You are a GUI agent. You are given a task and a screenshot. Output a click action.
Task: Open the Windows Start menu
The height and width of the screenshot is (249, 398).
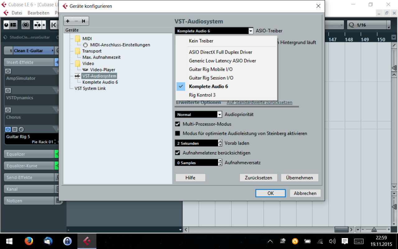click(x=9, y=241)
